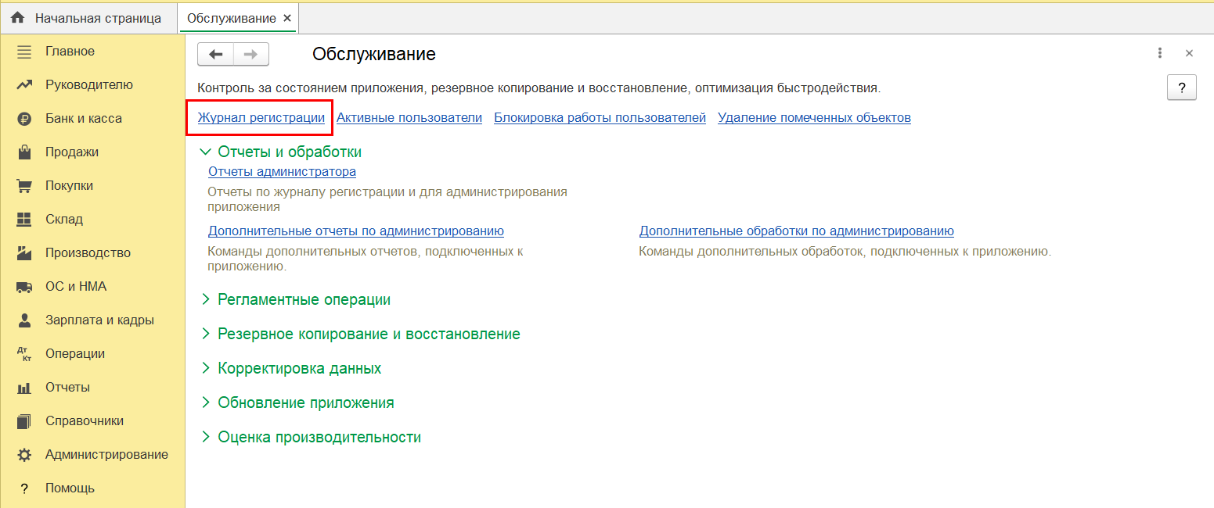Open Администрирование via gear icon
This screenshot has height=508, width=1214.
pyautogui.click(x=24, y=455)
